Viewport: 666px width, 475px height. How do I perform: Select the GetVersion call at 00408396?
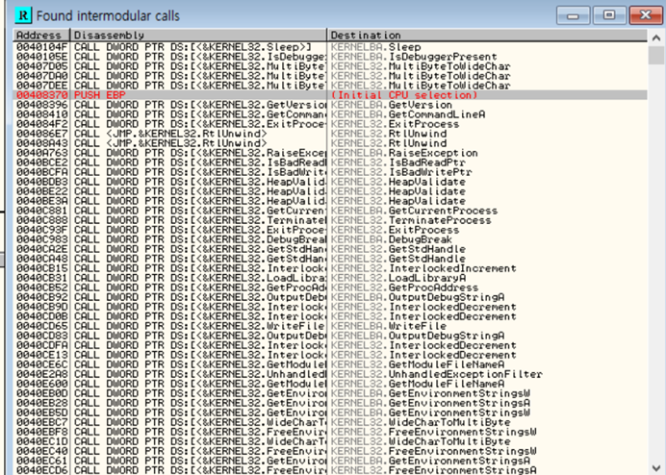(330, 105)
